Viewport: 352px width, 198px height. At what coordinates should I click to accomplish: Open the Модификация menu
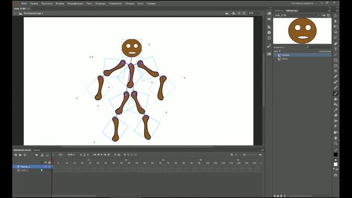point(75,4)
